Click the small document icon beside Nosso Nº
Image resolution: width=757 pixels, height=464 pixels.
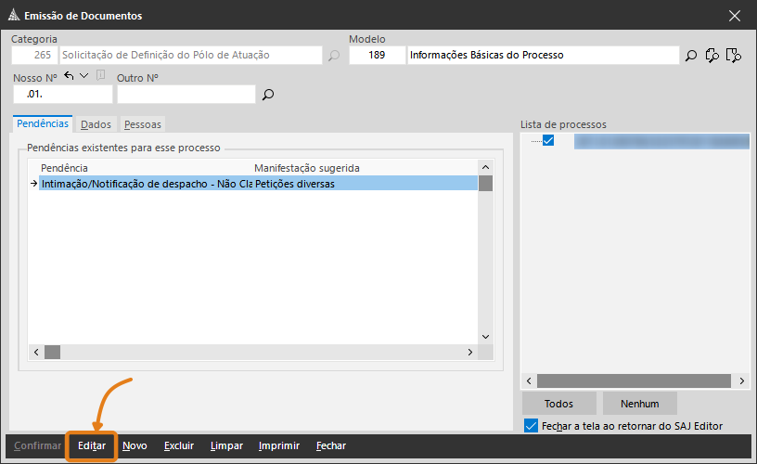(100, 76)
